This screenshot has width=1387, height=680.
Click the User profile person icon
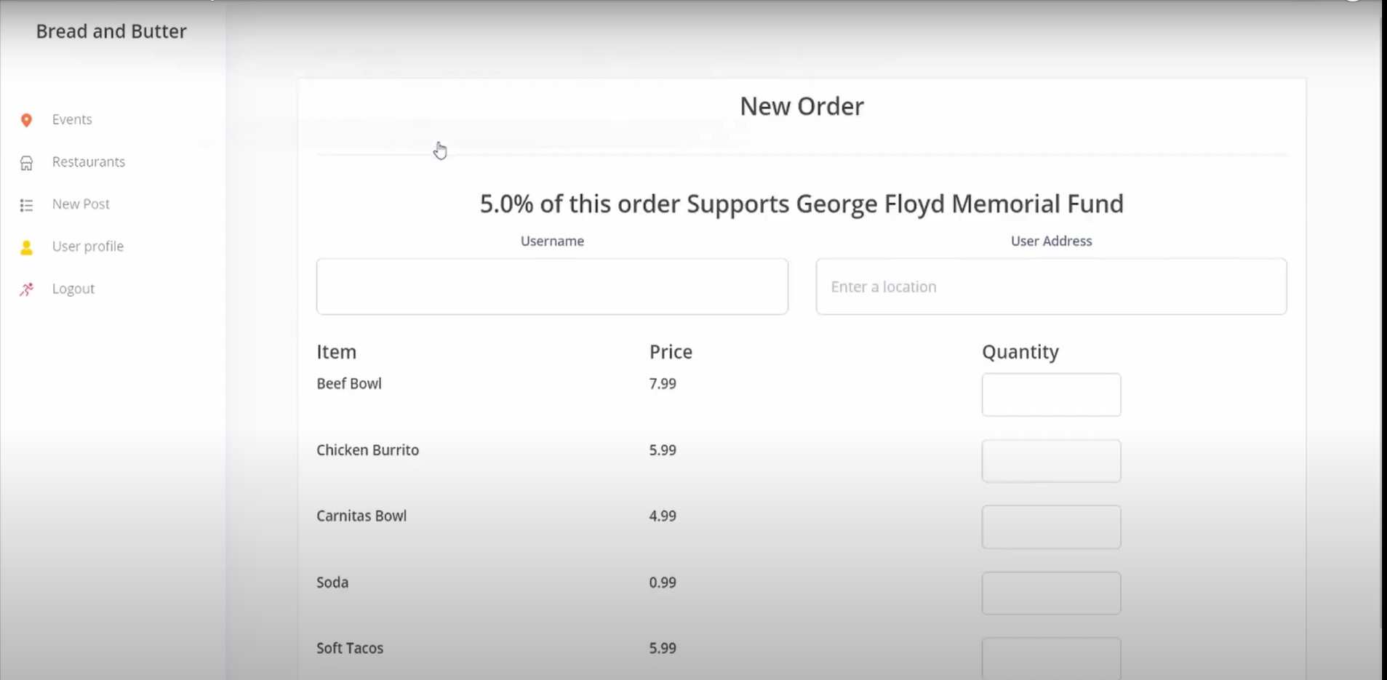[26, 248]
